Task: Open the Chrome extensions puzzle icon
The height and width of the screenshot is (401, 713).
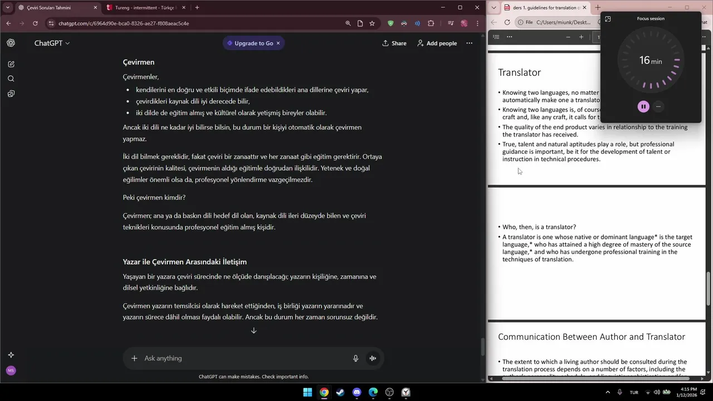Action: point(431,23)
